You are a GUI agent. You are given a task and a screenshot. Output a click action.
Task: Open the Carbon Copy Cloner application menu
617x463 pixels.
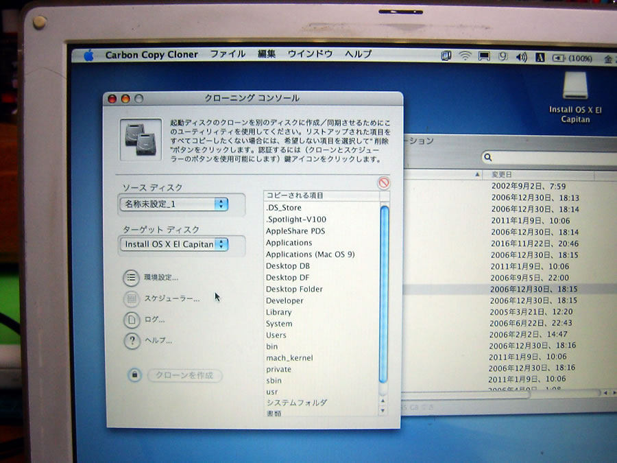click(152, 55)
